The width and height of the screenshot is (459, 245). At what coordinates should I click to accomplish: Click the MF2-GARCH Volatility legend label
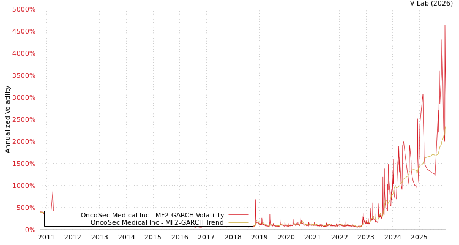point(152,215)
